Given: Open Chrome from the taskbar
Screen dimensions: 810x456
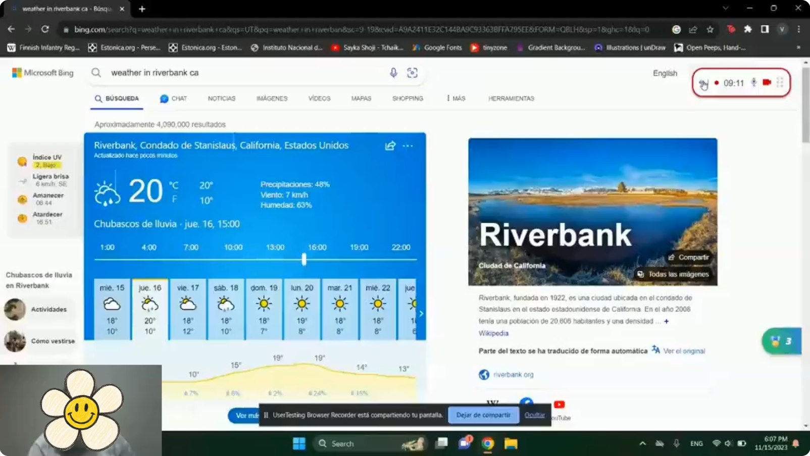Looking at the screenshot, I should tap(487, 443).
